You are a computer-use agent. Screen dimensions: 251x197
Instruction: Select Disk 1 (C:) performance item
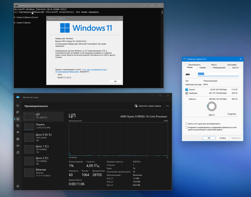point(43,149)
